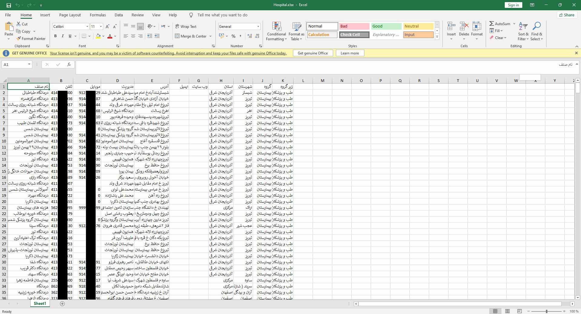Expand the General number format dropdown

pyautogui.click(x=258, y=27)
